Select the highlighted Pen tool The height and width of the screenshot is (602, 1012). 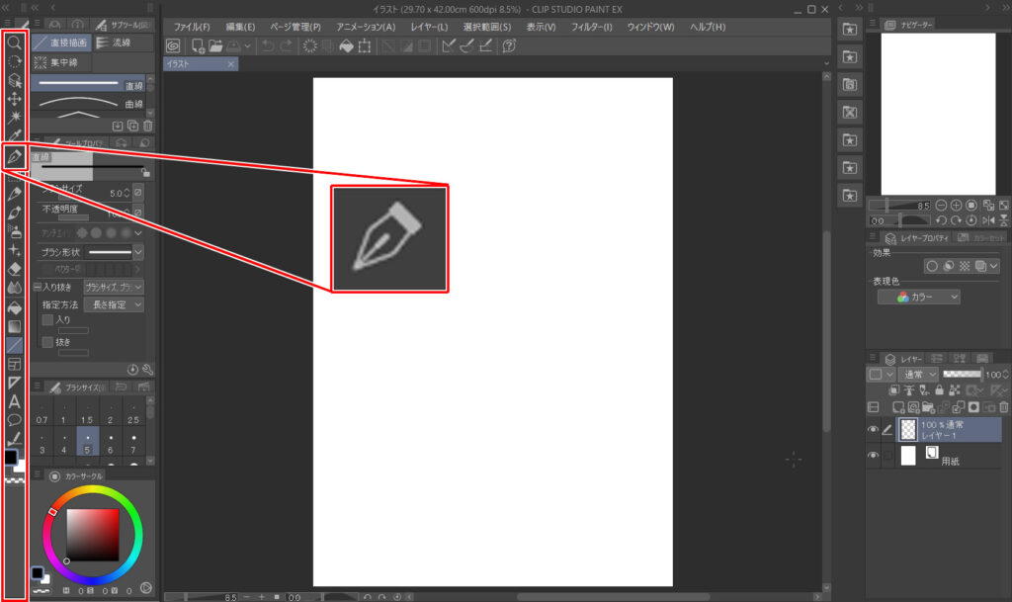coord(15,156)
